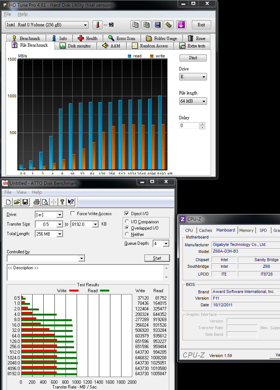This screenshot has width=280, height=390.
Task: Click the purple down-arrow icon in HD Tune
Action: point(181,25)
